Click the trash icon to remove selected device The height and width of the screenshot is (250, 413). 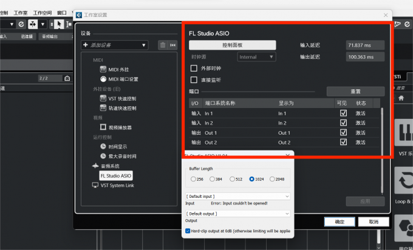pos(163,45)
